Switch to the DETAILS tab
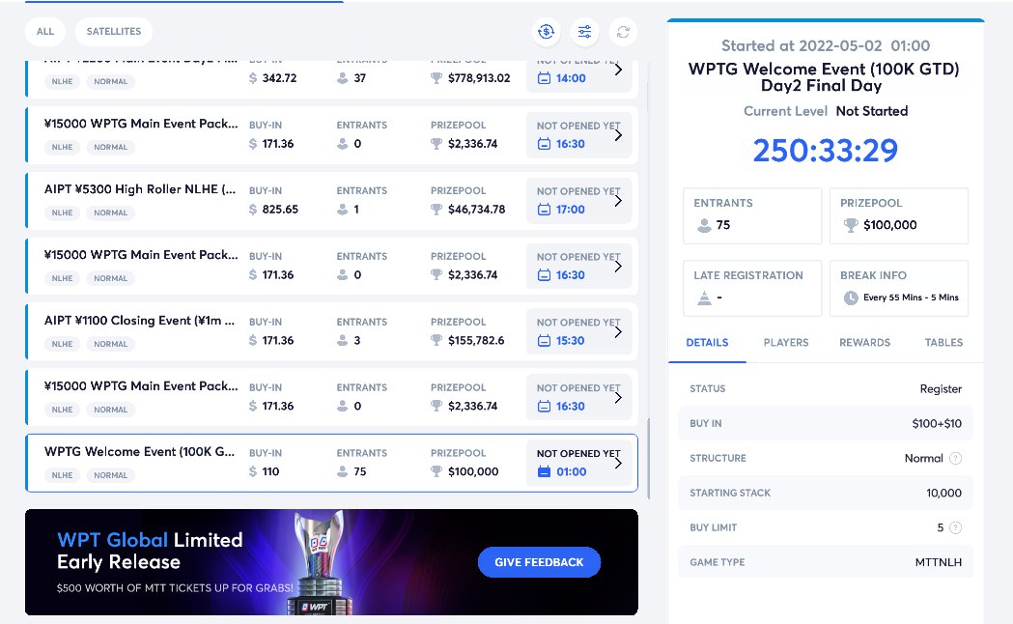Image resolution: width=1013 pixels, height=624 pixels. coord(707,342)
